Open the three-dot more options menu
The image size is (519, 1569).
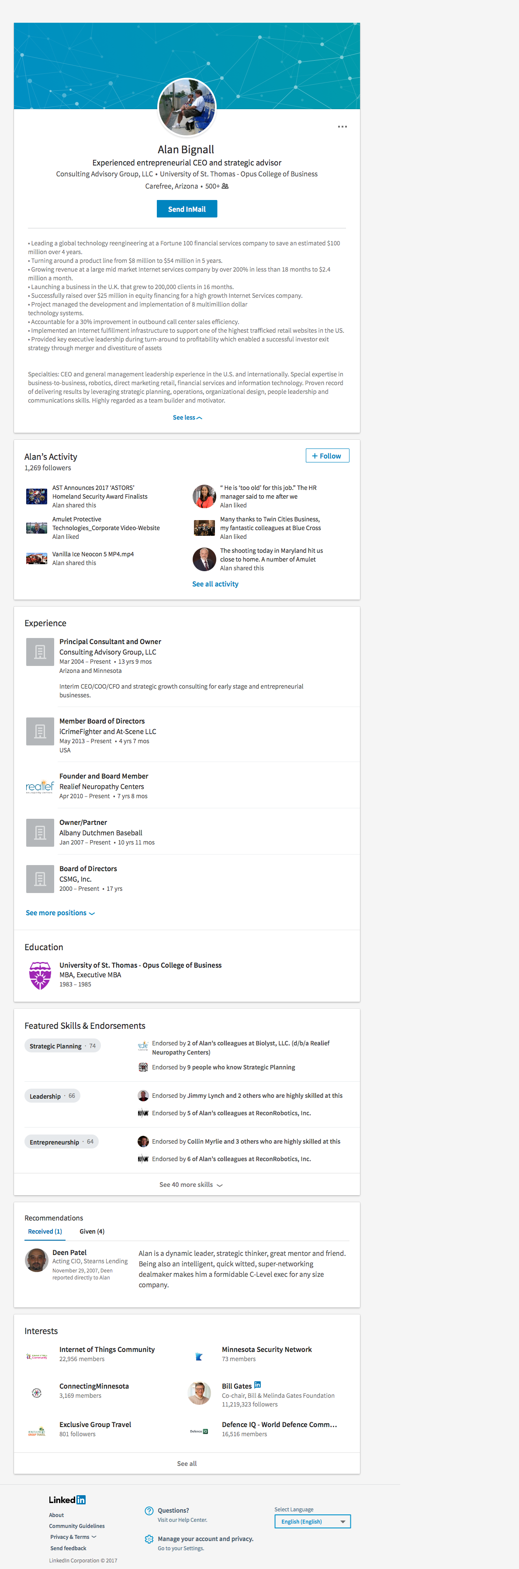343,127
